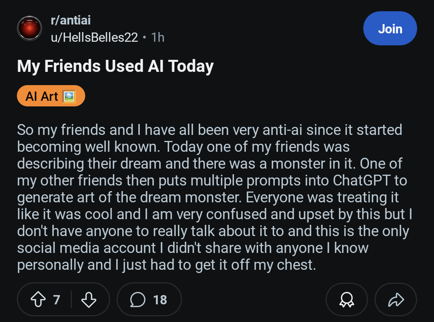The image size is (434, 322).
Task: Click the 1h post timestamp
Action: 158,37
